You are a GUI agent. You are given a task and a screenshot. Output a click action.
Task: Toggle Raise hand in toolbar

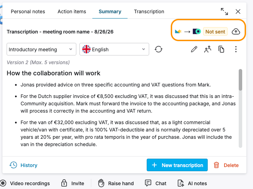(x=116, y=183)
